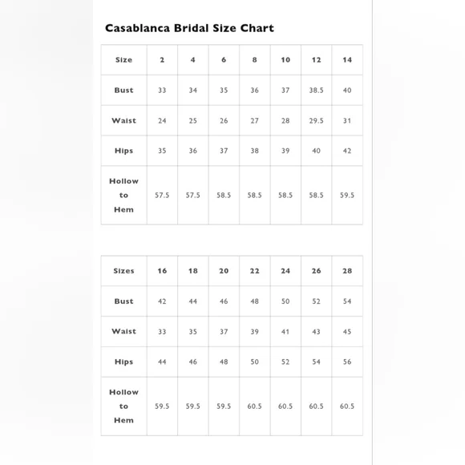Click the first Hollow to Hem label

[124, 195]
